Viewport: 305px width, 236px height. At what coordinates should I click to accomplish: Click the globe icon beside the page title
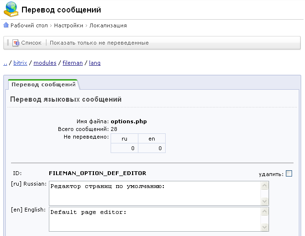coord(10,10)
